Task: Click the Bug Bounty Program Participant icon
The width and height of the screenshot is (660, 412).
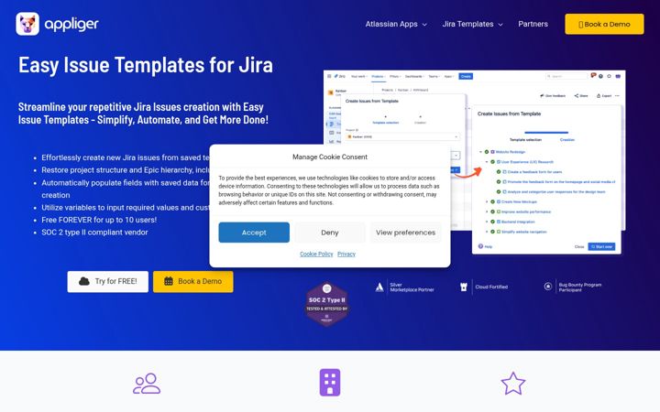Action: click(547, 287)
